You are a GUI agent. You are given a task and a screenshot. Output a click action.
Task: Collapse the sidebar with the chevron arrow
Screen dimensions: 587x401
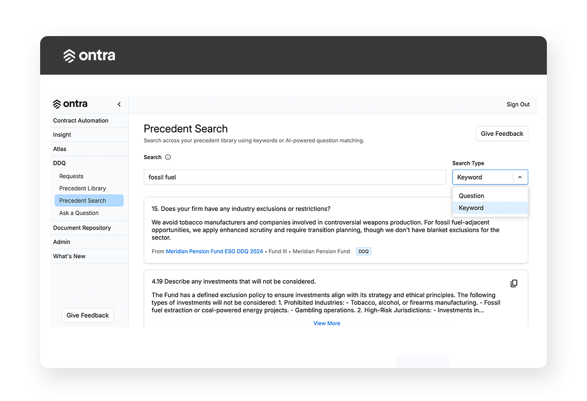[x=119, y=104]
